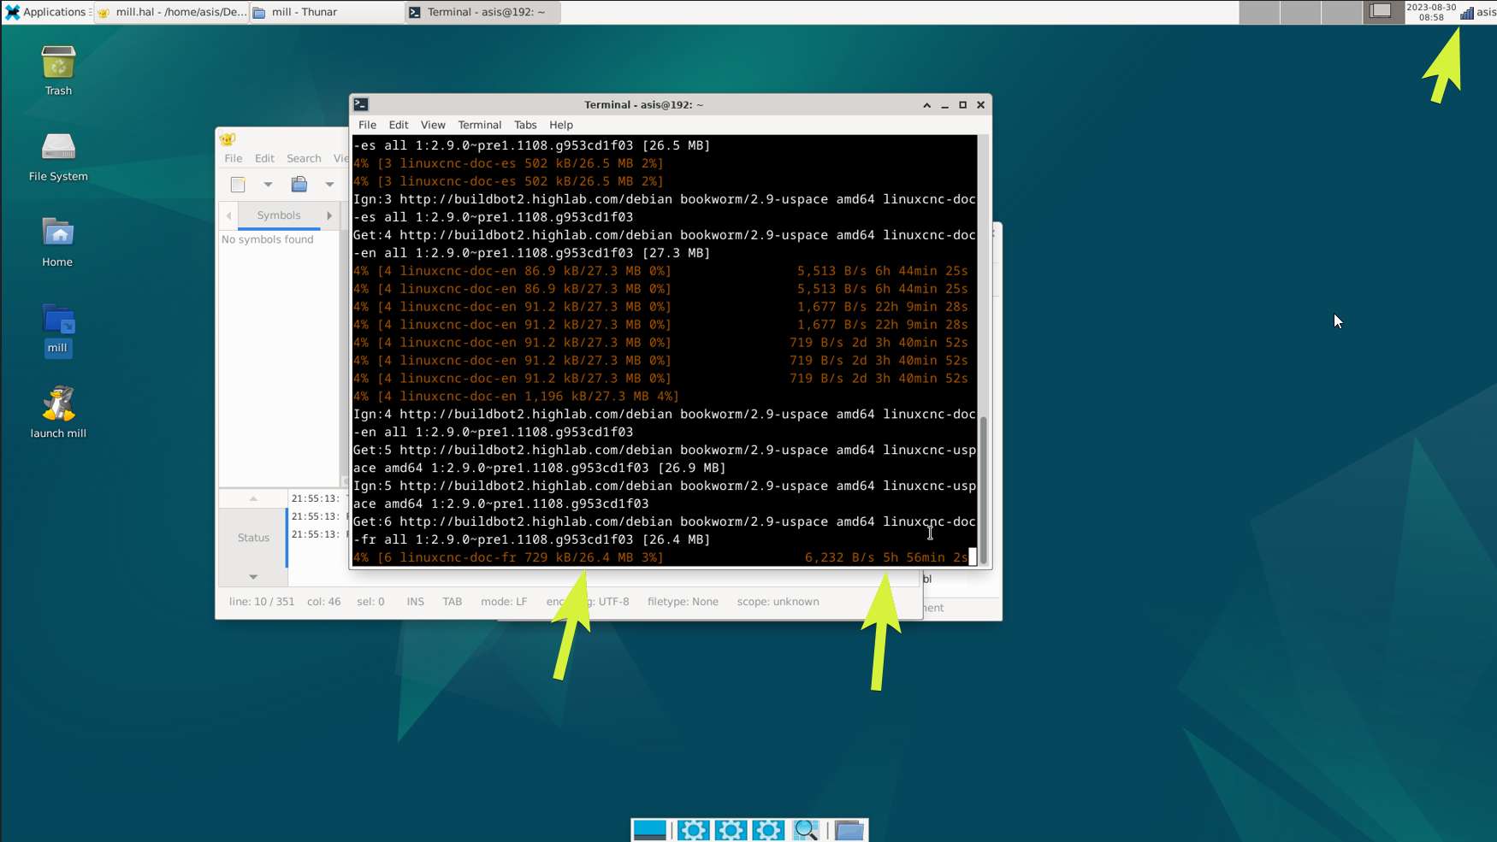Click the New file icon in Geany toolbar

tap(238, 184)
